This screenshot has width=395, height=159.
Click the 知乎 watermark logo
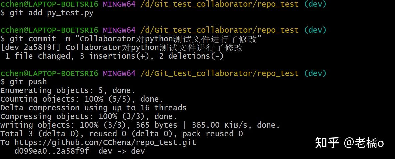pyautogui.click(x=327, y=143)
